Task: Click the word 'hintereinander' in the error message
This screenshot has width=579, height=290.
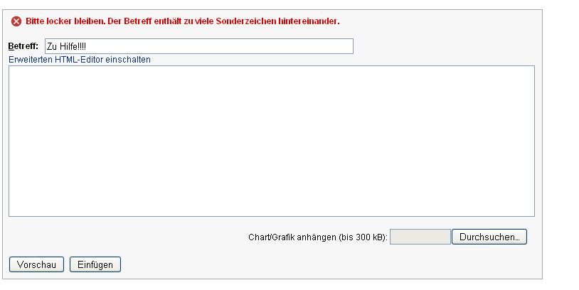Action: click(308, 21)
